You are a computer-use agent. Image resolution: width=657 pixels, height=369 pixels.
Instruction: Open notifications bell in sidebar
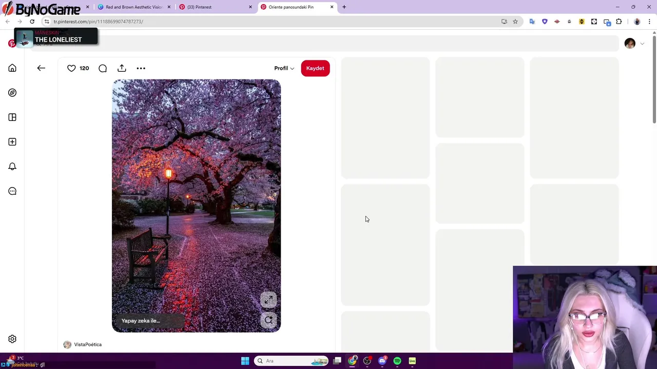12,167
